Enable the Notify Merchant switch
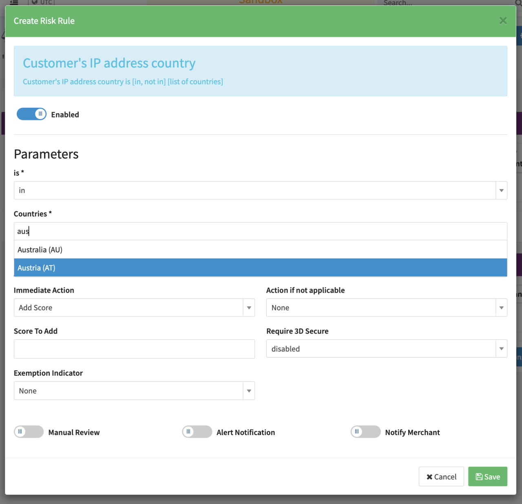The height and width of the screenshot is (504, 522). point(365,432)
